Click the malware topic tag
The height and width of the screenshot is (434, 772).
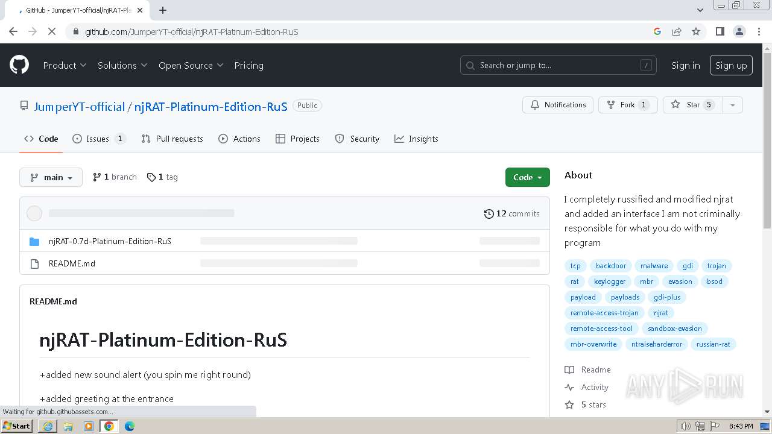[x=654, y=266]
